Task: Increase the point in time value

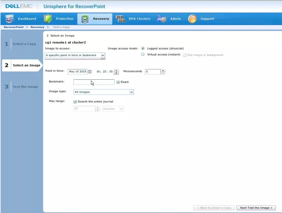Action: click(116, 70)
